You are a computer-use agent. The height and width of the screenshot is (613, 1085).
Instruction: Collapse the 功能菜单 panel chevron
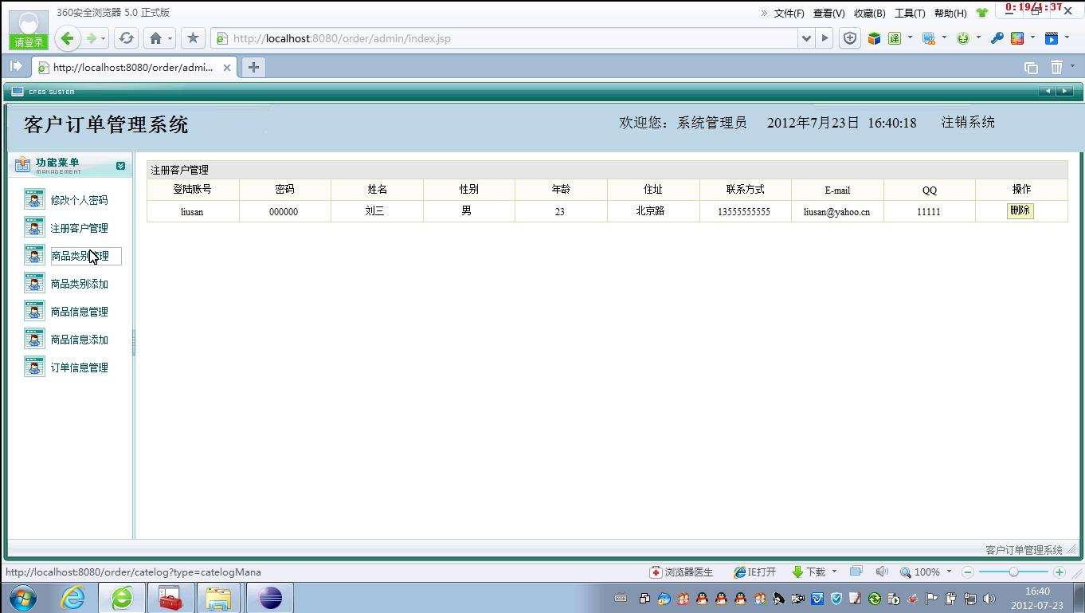[120, 166]
